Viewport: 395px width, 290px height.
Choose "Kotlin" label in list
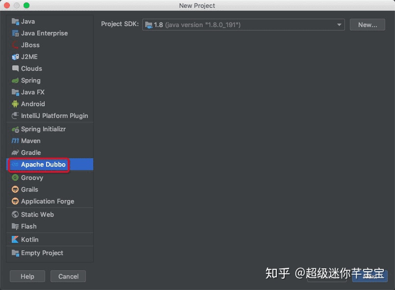(30, 239)
